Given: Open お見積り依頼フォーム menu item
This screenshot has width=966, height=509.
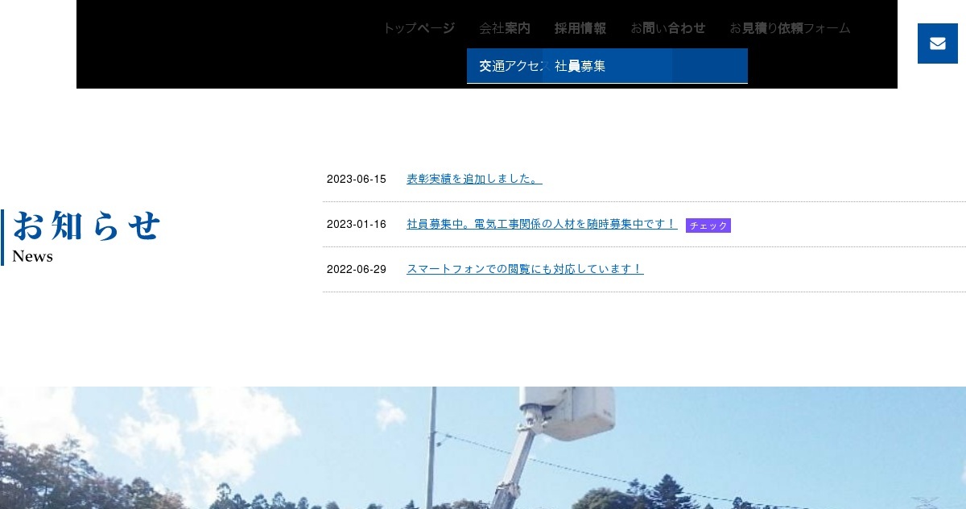Looking at the screenshot, I should click(x=790, y=28).
